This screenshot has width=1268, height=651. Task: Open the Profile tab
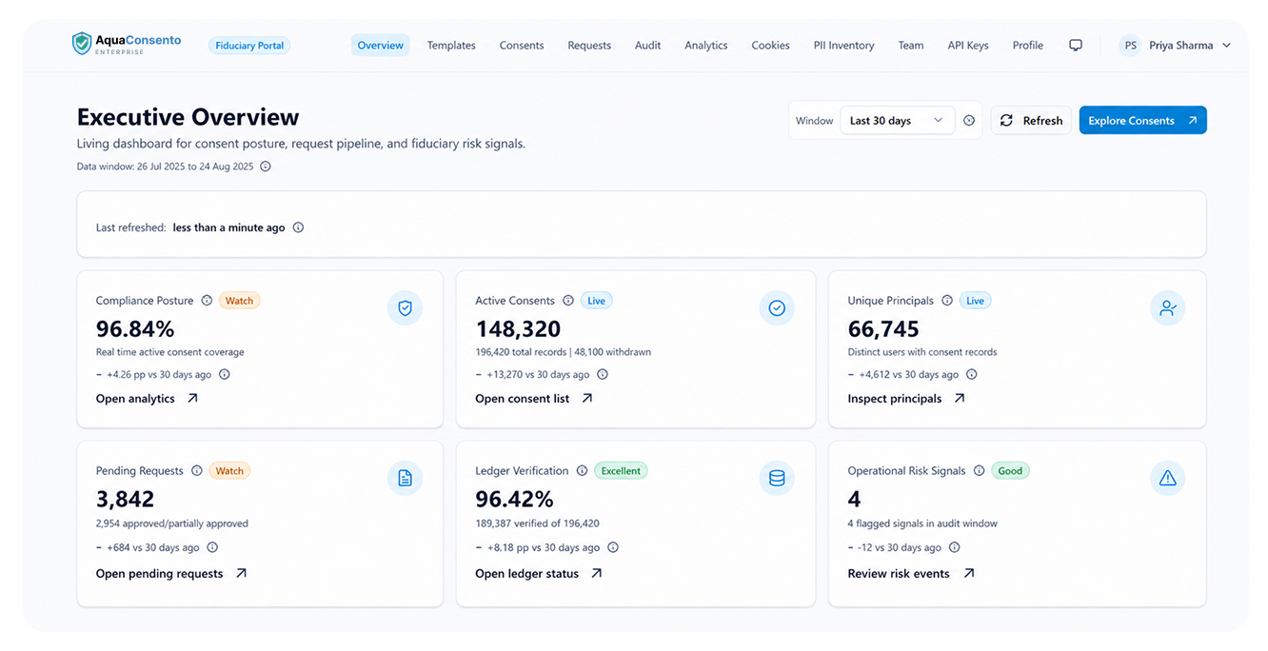tap(1028, 45)
